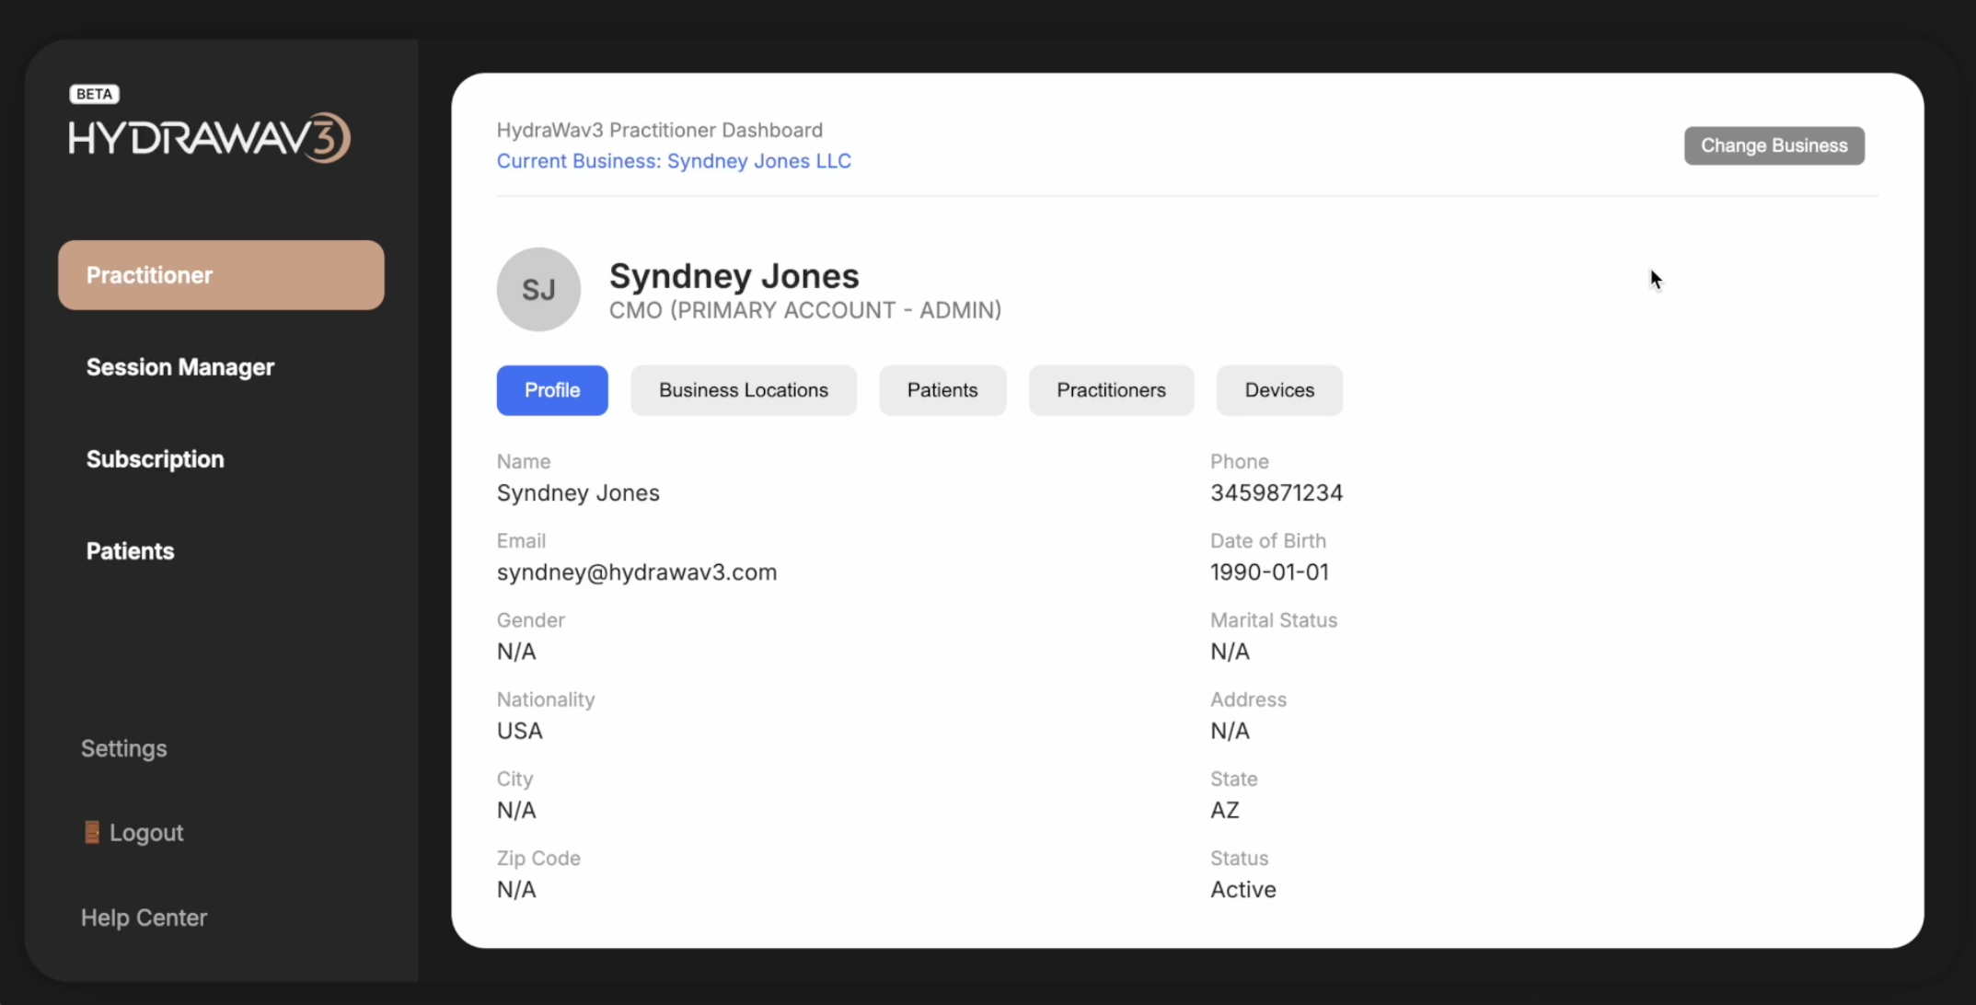The height and width of the screenshot is (1005, 1976).
Task: Open Session Manager in sidebar
Action: click(180, 367)
